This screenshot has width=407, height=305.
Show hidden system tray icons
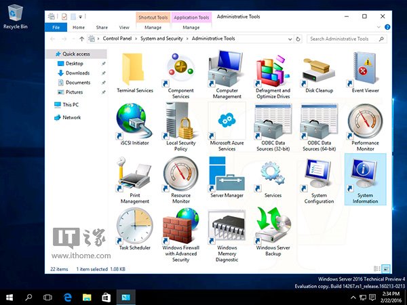click(353, 298)
